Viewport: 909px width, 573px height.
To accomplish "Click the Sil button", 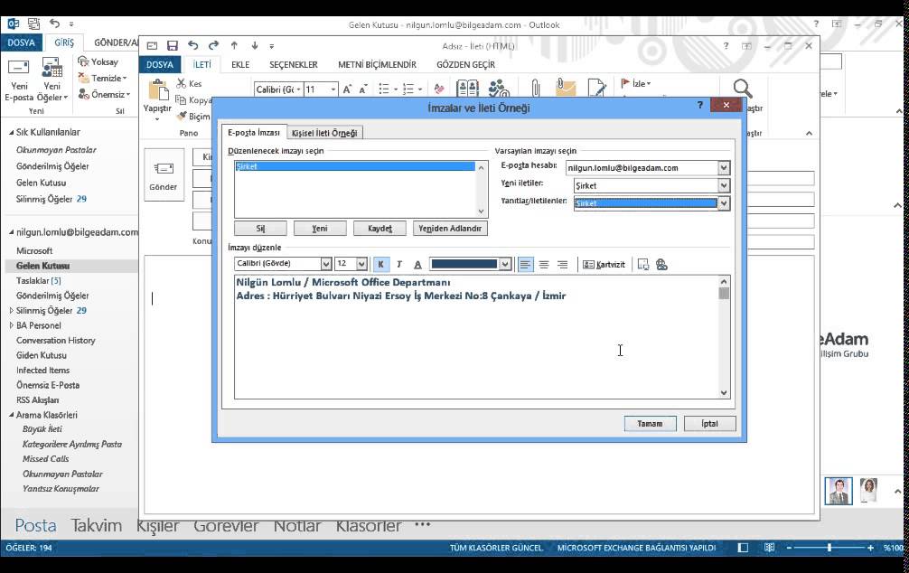I will click(x=260, y=229).
